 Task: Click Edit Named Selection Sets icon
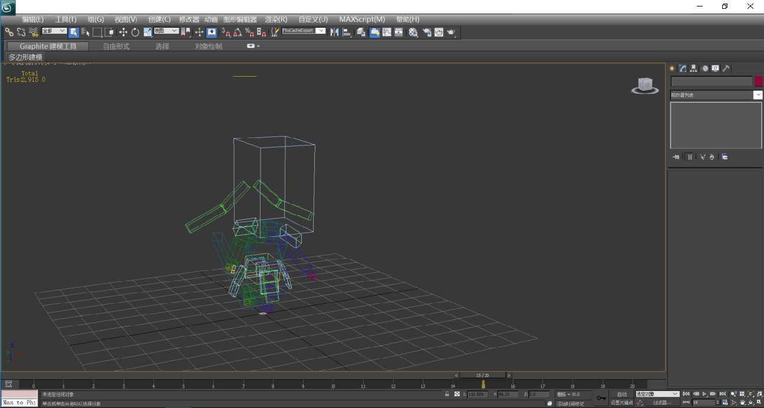(x=275, y=32)
